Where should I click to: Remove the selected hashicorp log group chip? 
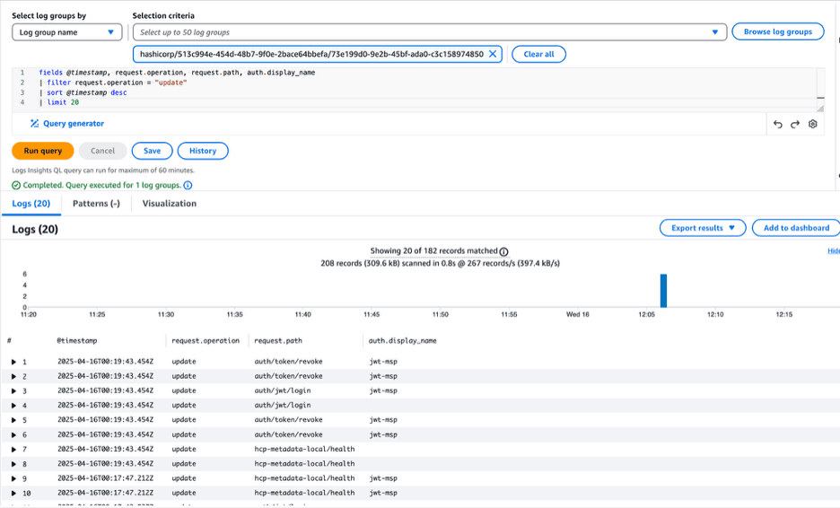click(x=493, y=54)
